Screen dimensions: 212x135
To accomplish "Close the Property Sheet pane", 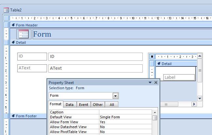I will pyautogui.click(x=156, y=82).
